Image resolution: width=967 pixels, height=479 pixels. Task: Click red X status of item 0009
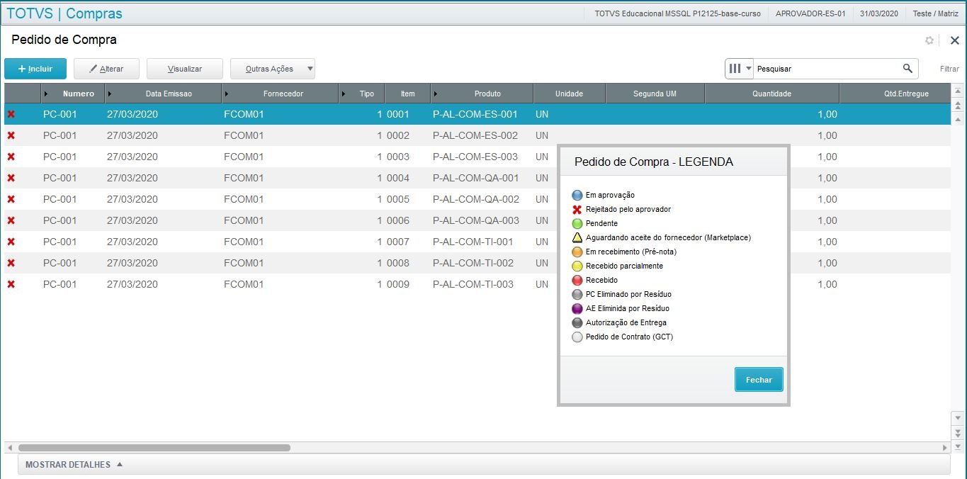tap(11, 284)
